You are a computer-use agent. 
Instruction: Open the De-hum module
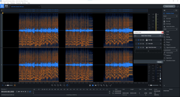pyautogui.click(x=168, y=24)
